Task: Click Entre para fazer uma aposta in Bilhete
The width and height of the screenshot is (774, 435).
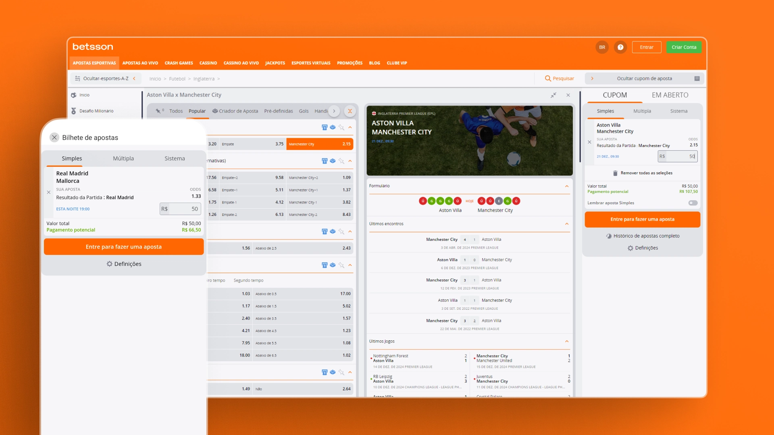Action: (124, 247)
